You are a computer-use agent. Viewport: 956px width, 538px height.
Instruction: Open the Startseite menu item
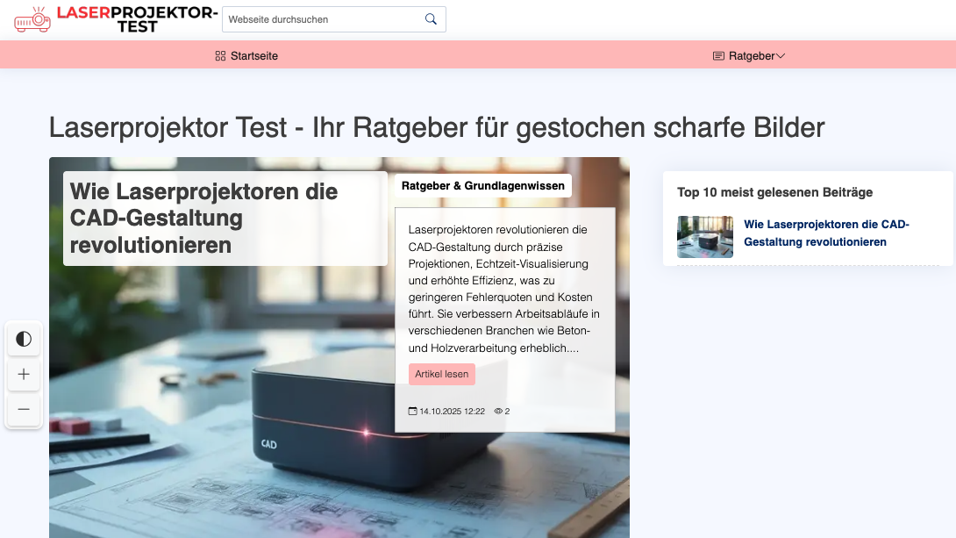[253, 55]
